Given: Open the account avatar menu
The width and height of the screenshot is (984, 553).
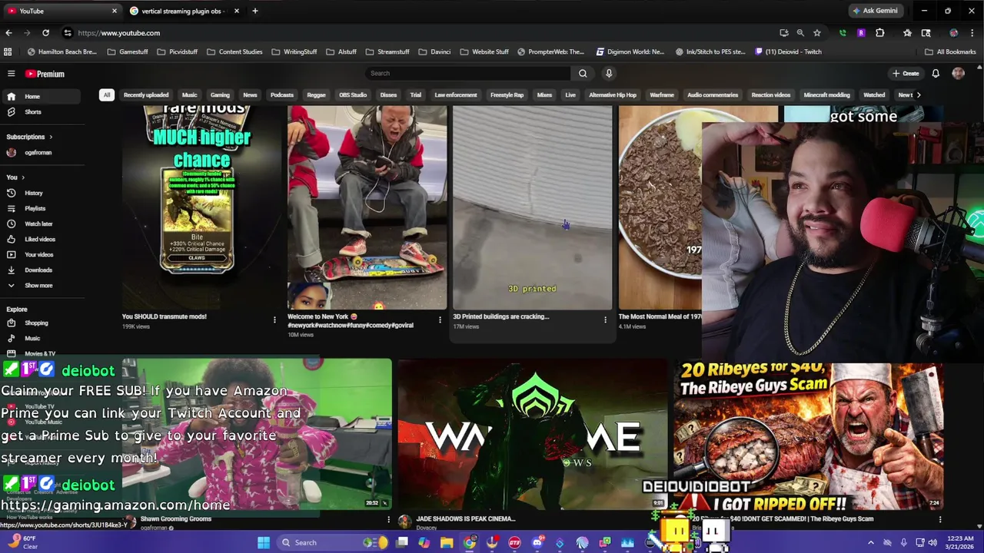Looking at the screenshot, I should 958,73.
